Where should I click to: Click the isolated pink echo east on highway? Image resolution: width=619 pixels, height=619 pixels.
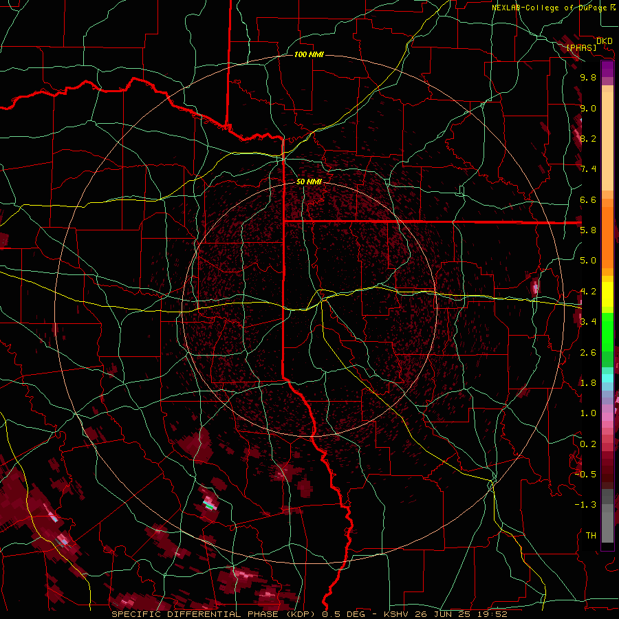(535, 286)
